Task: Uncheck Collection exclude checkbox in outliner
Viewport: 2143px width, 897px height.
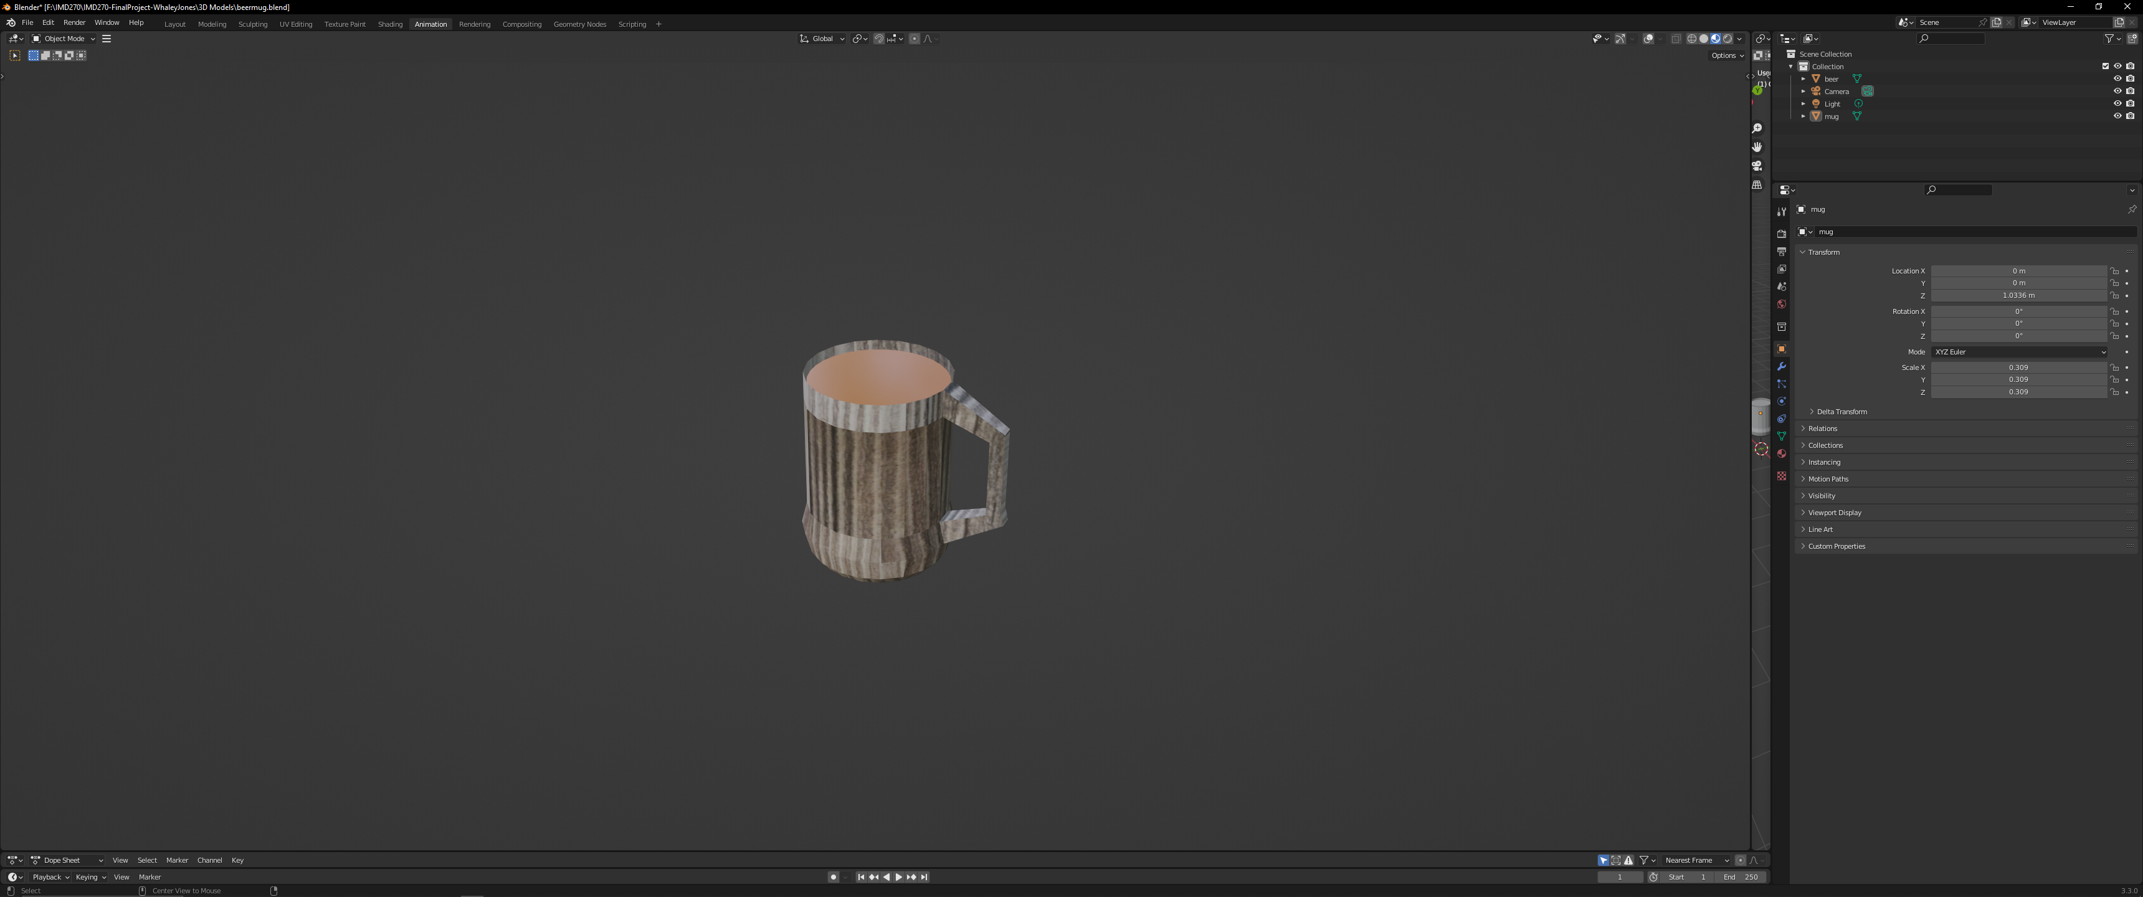Action: point(2106,67)
